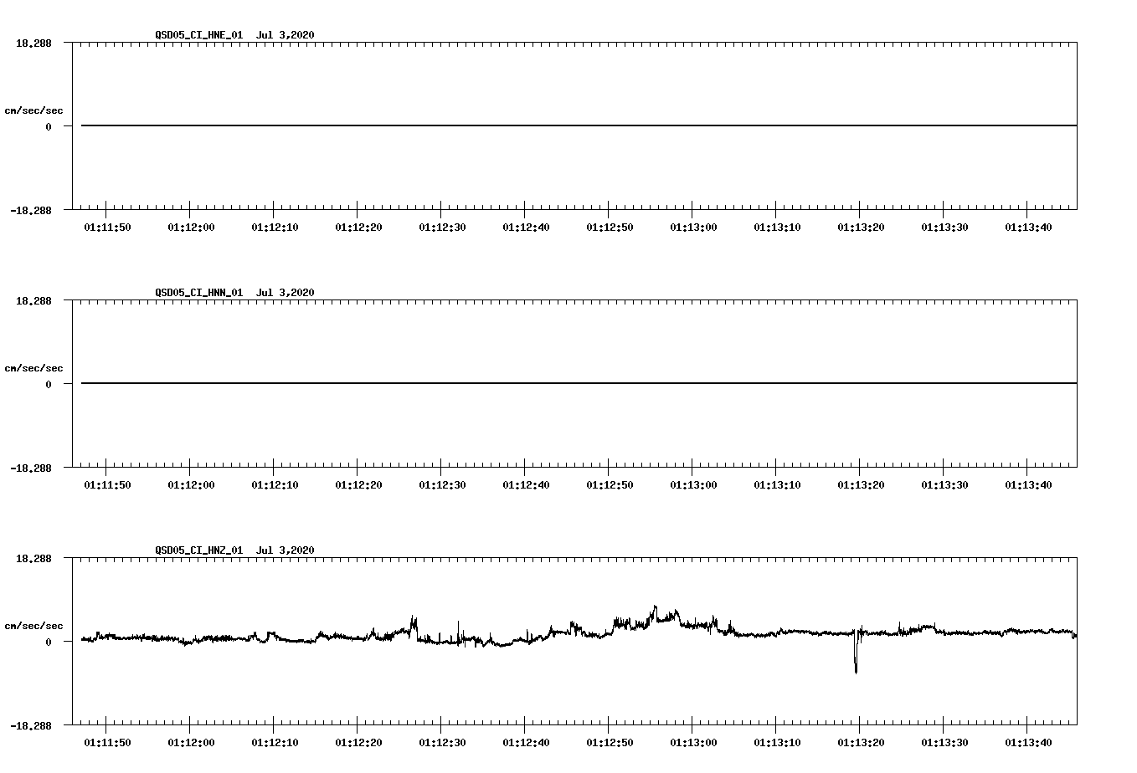
Task: Click 01:12:20 time label under HNN plot
Action: [x=358, y=485]
